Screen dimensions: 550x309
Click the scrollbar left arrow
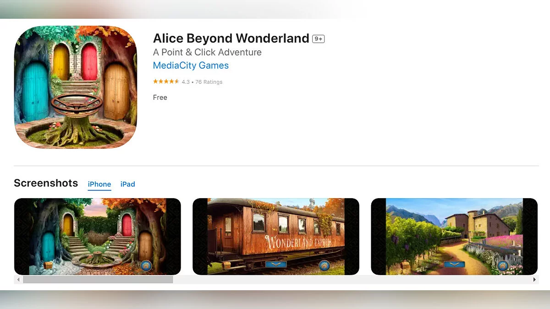(x=18, y=279)
